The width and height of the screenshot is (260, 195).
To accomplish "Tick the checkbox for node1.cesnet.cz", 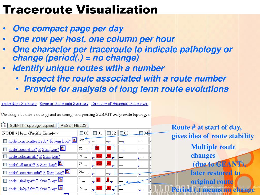I will click(5, 149).
